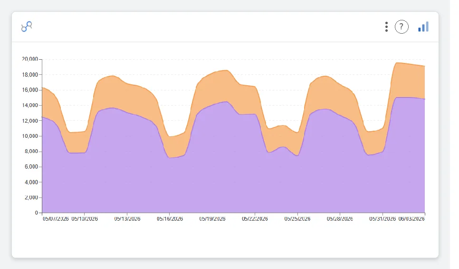Click the bar chart icon
Image resolution: width=459 pixels, height=269 pixels.
(x=423, y=27)
